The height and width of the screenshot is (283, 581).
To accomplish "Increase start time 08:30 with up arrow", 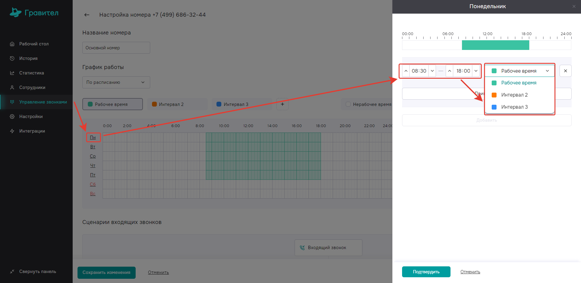I will point(406,71).
